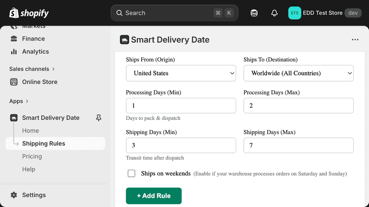Viewport: 369px width, 207px height.
Task: Open the notifications bell
Action: click(x=274, y=13)
